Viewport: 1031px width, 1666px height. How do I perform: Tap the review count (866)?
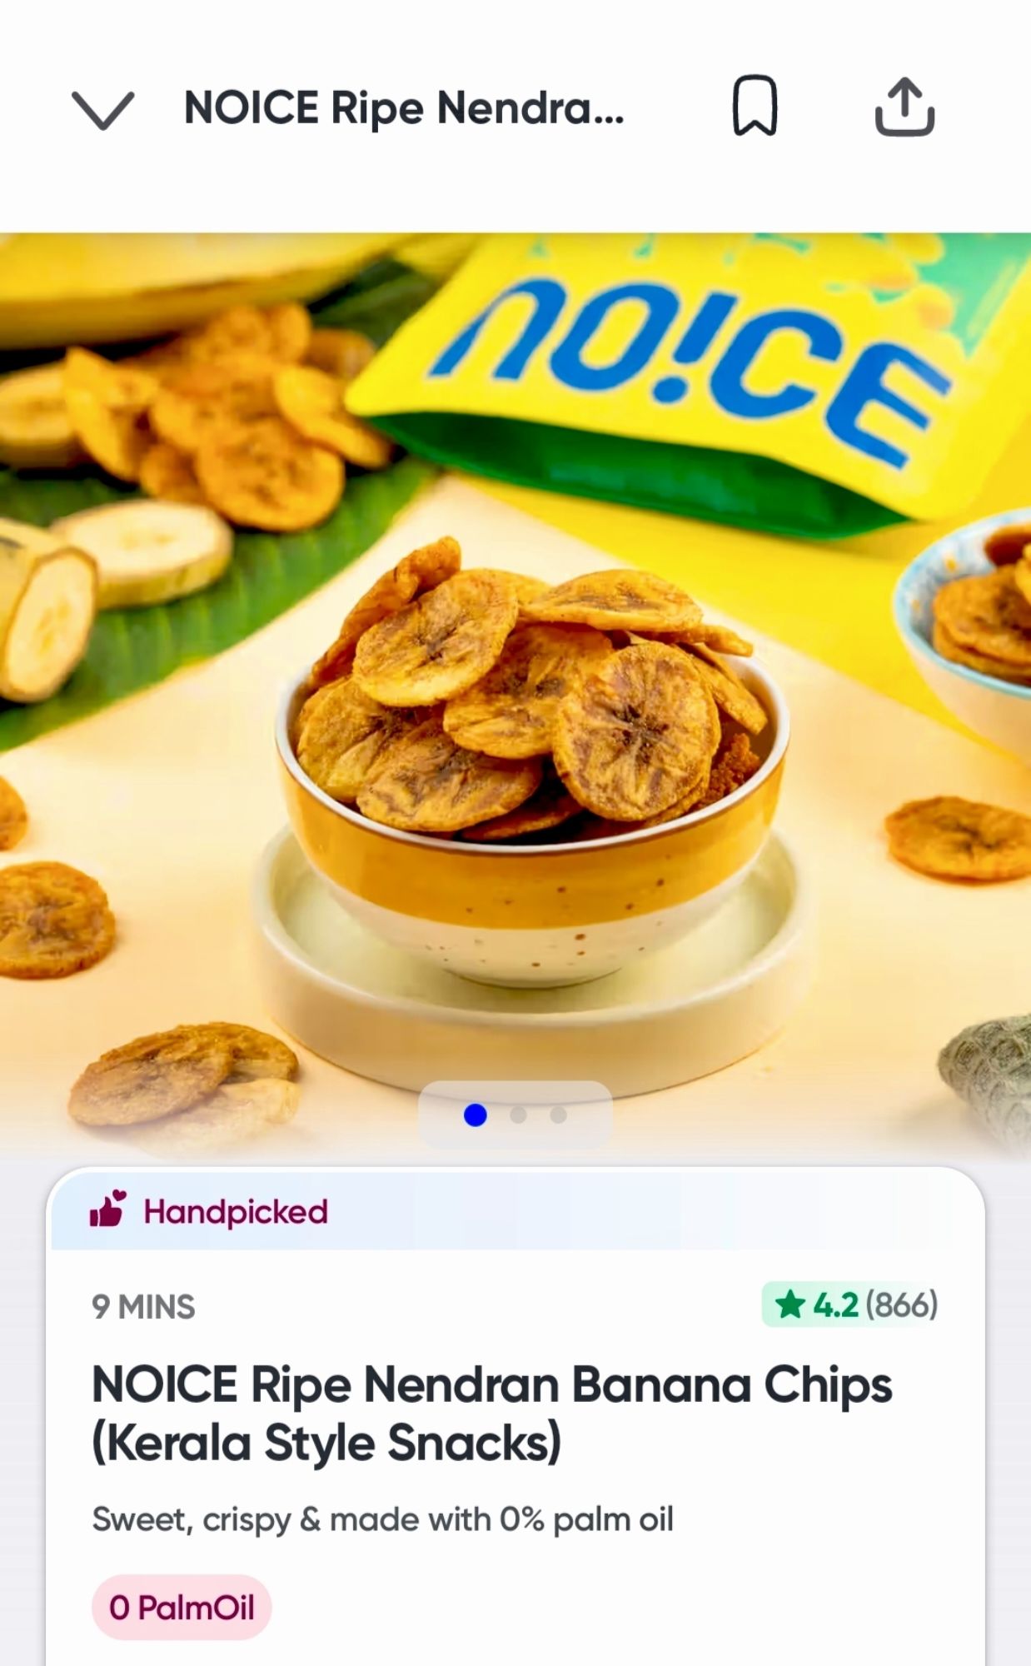(x=902, y=1304)
